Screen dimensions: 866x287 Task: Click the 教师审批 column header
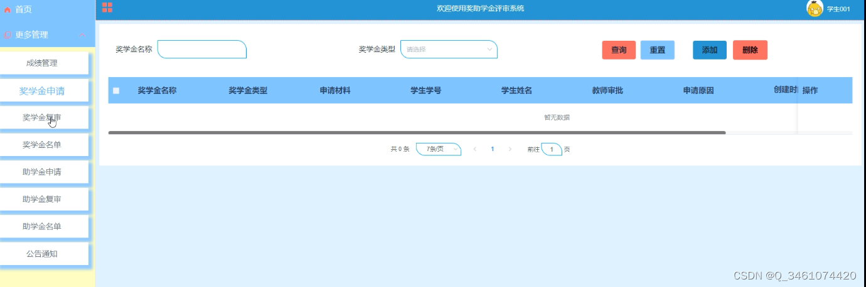click(607, 91)
